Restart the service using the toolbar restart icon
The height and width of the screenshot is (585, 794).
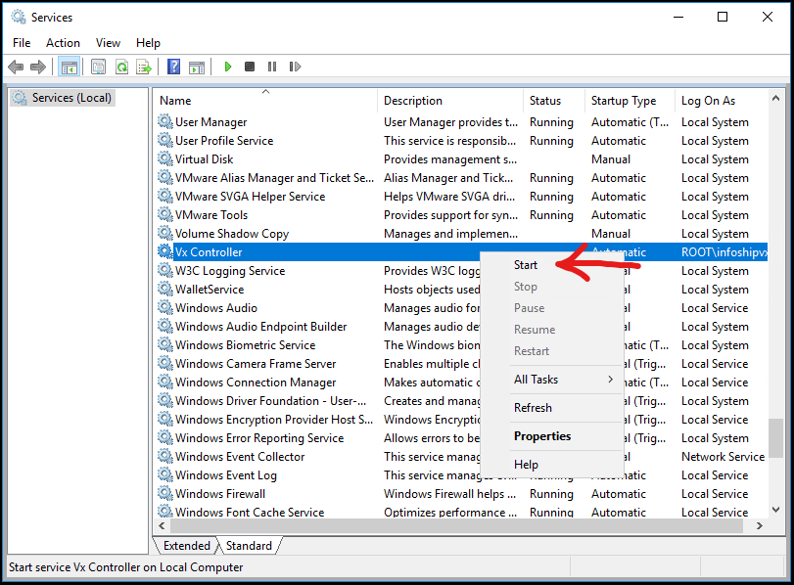coord(297,67)
